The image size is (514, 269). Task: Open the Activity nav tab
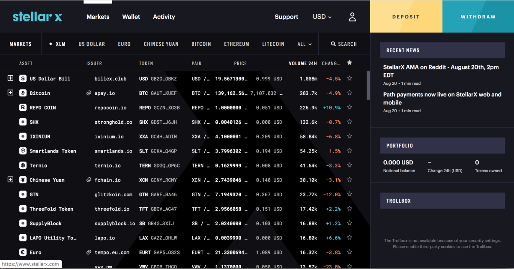[164, 17]
